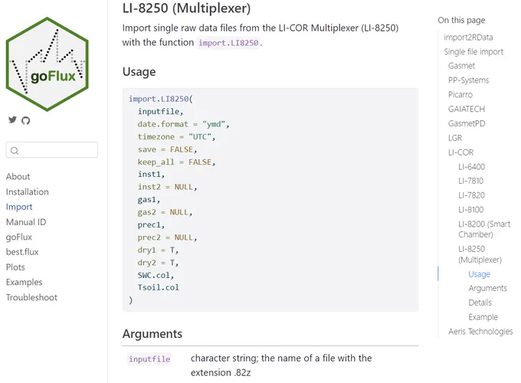Screen dimensions: 521x383
Task: Jump to Arguments in page contents
Action: coord(488,288)
